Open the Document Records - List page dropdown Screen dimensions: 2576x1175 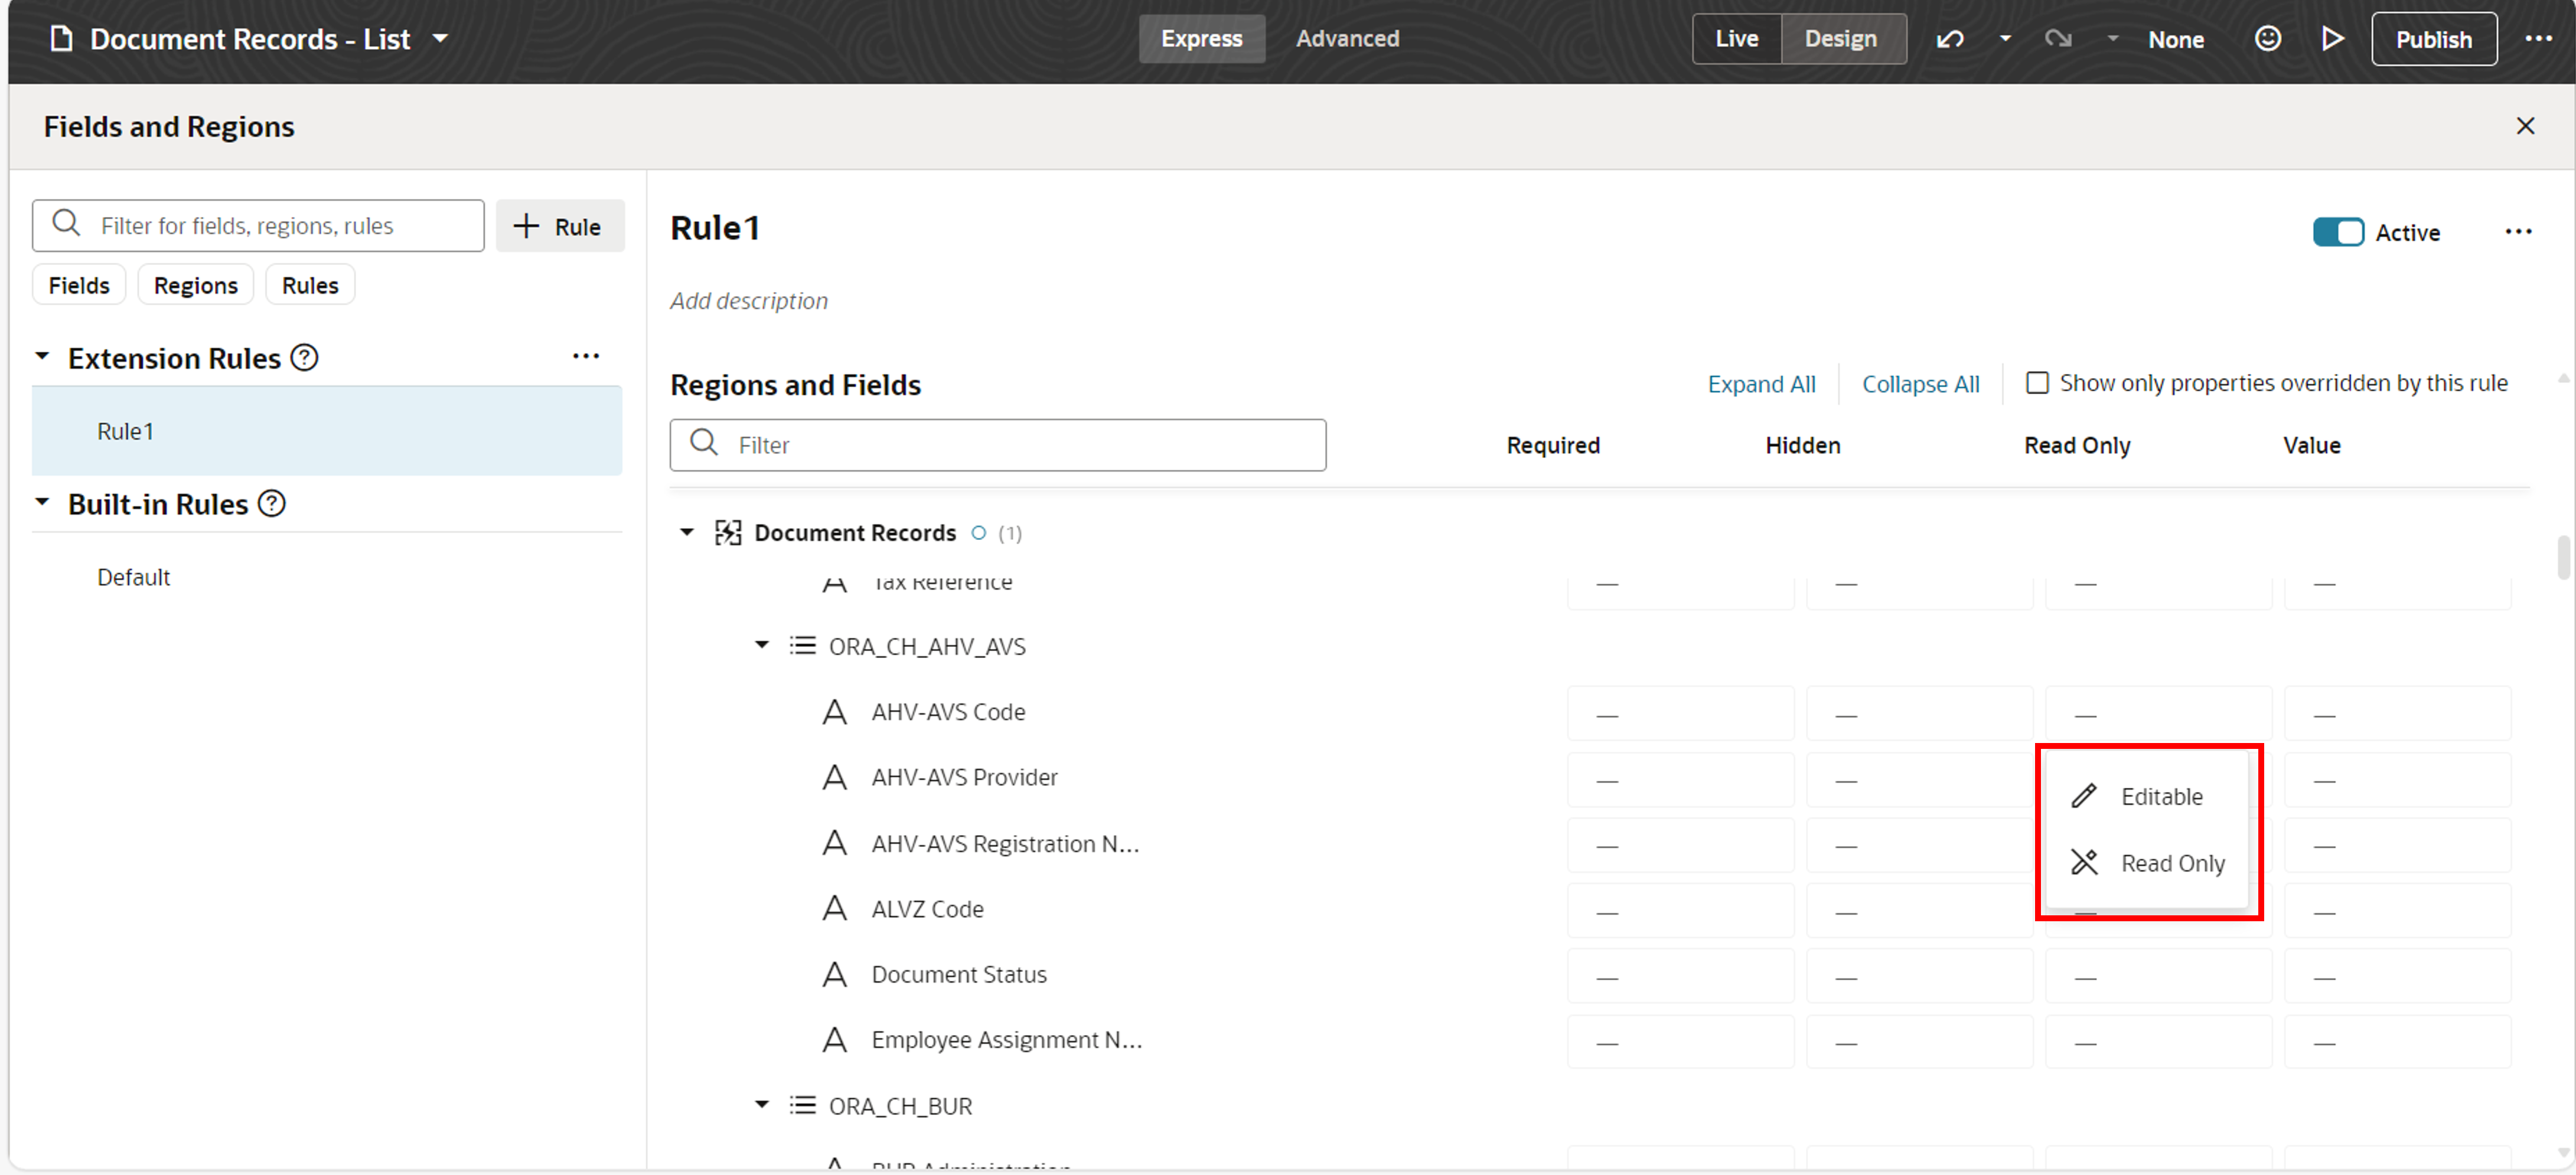[x=440, y=39]
